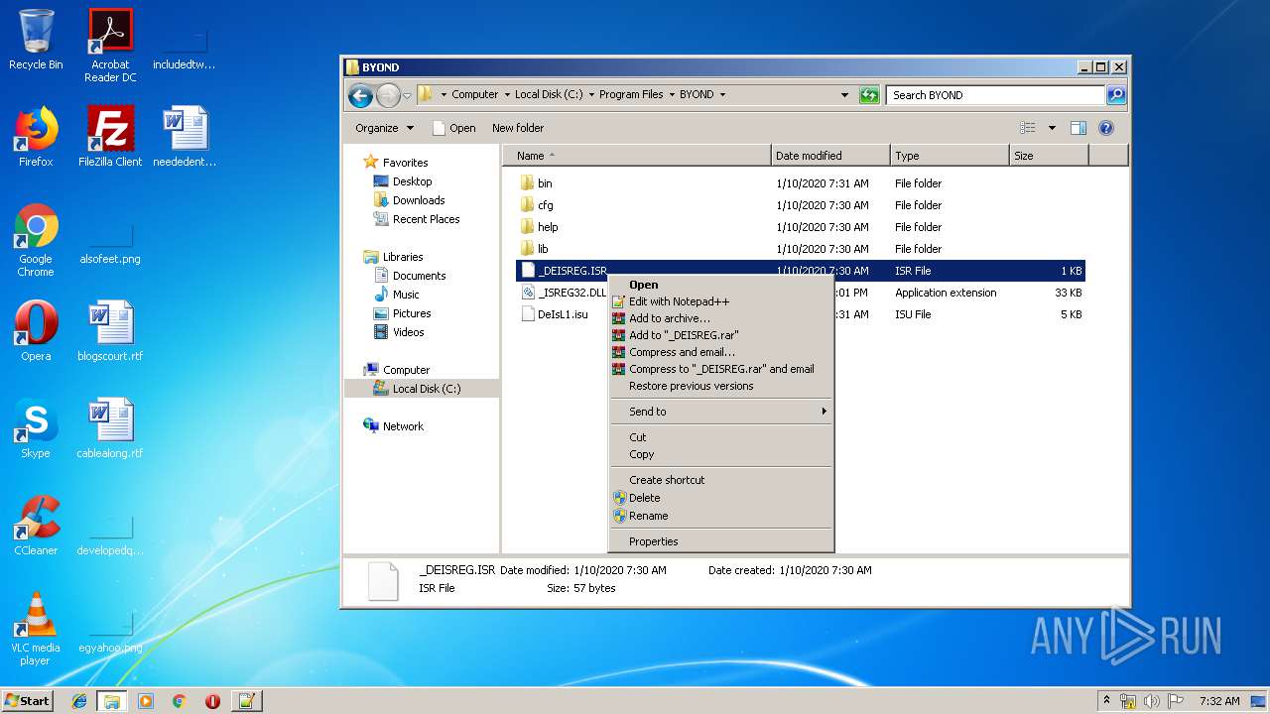This screenshot has width=1270, height=714.
Task: Expand the arrow after Local Disk (C:)
Action: pos(591,95)
